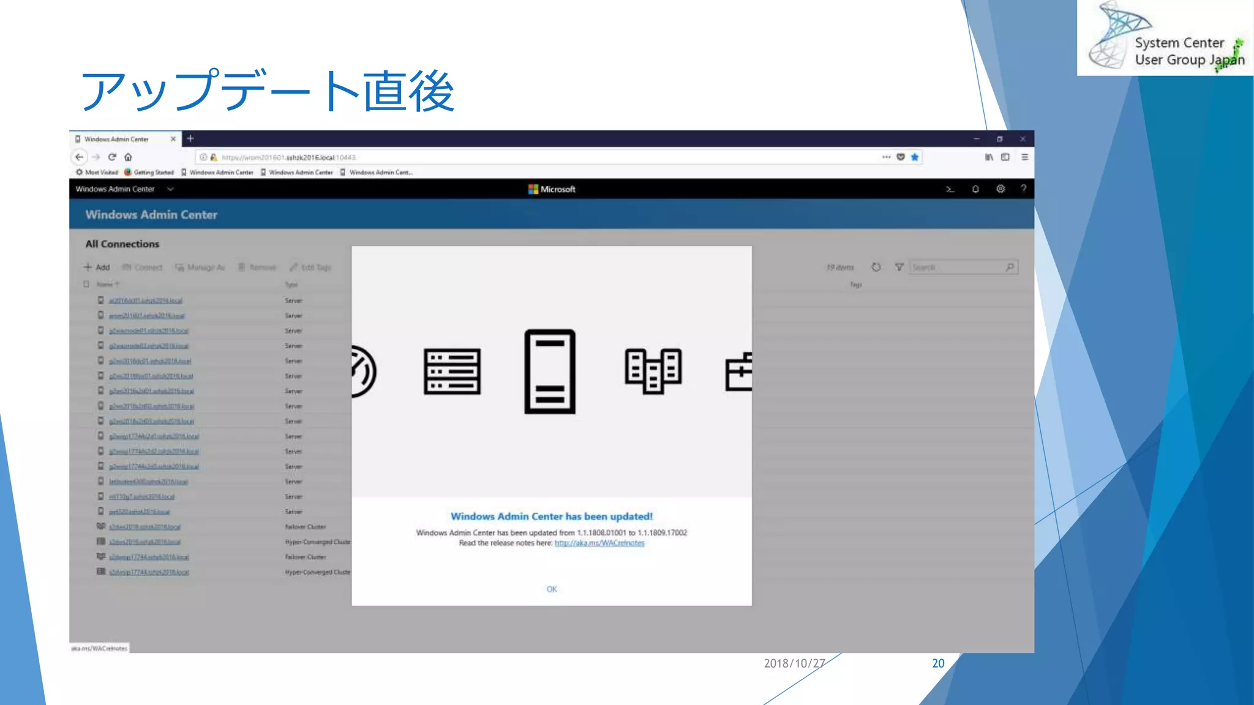This screenshot has width=1254, height=705.
Task: Open the aka.ms/WACrelnotes release notes link
Action: 599,543
